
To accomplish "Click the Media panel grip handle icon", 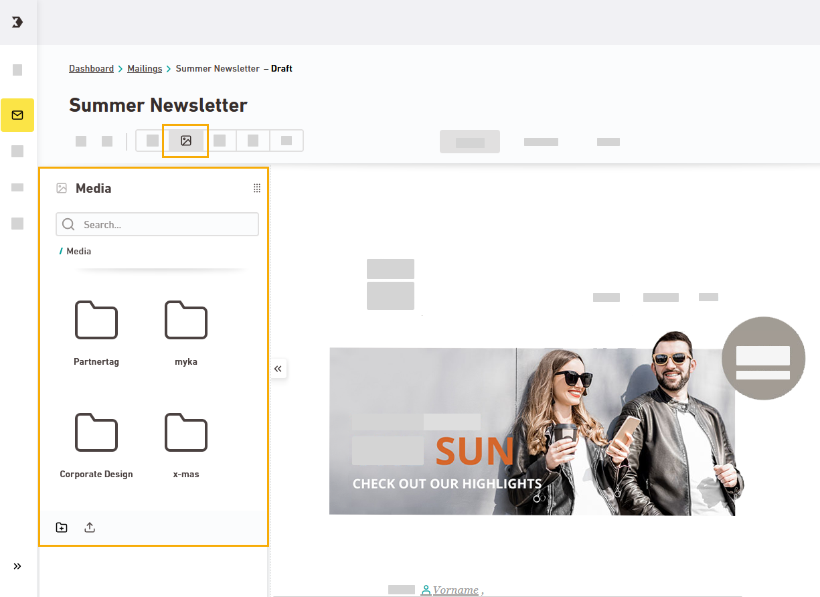I will 256,189.
